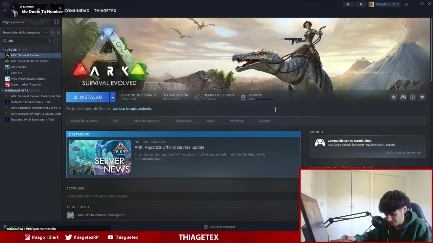The height and width of the screenshot is (243, 433).
Task: Click the manage downloads icon at bottom
Action: (x=205, y=227)
